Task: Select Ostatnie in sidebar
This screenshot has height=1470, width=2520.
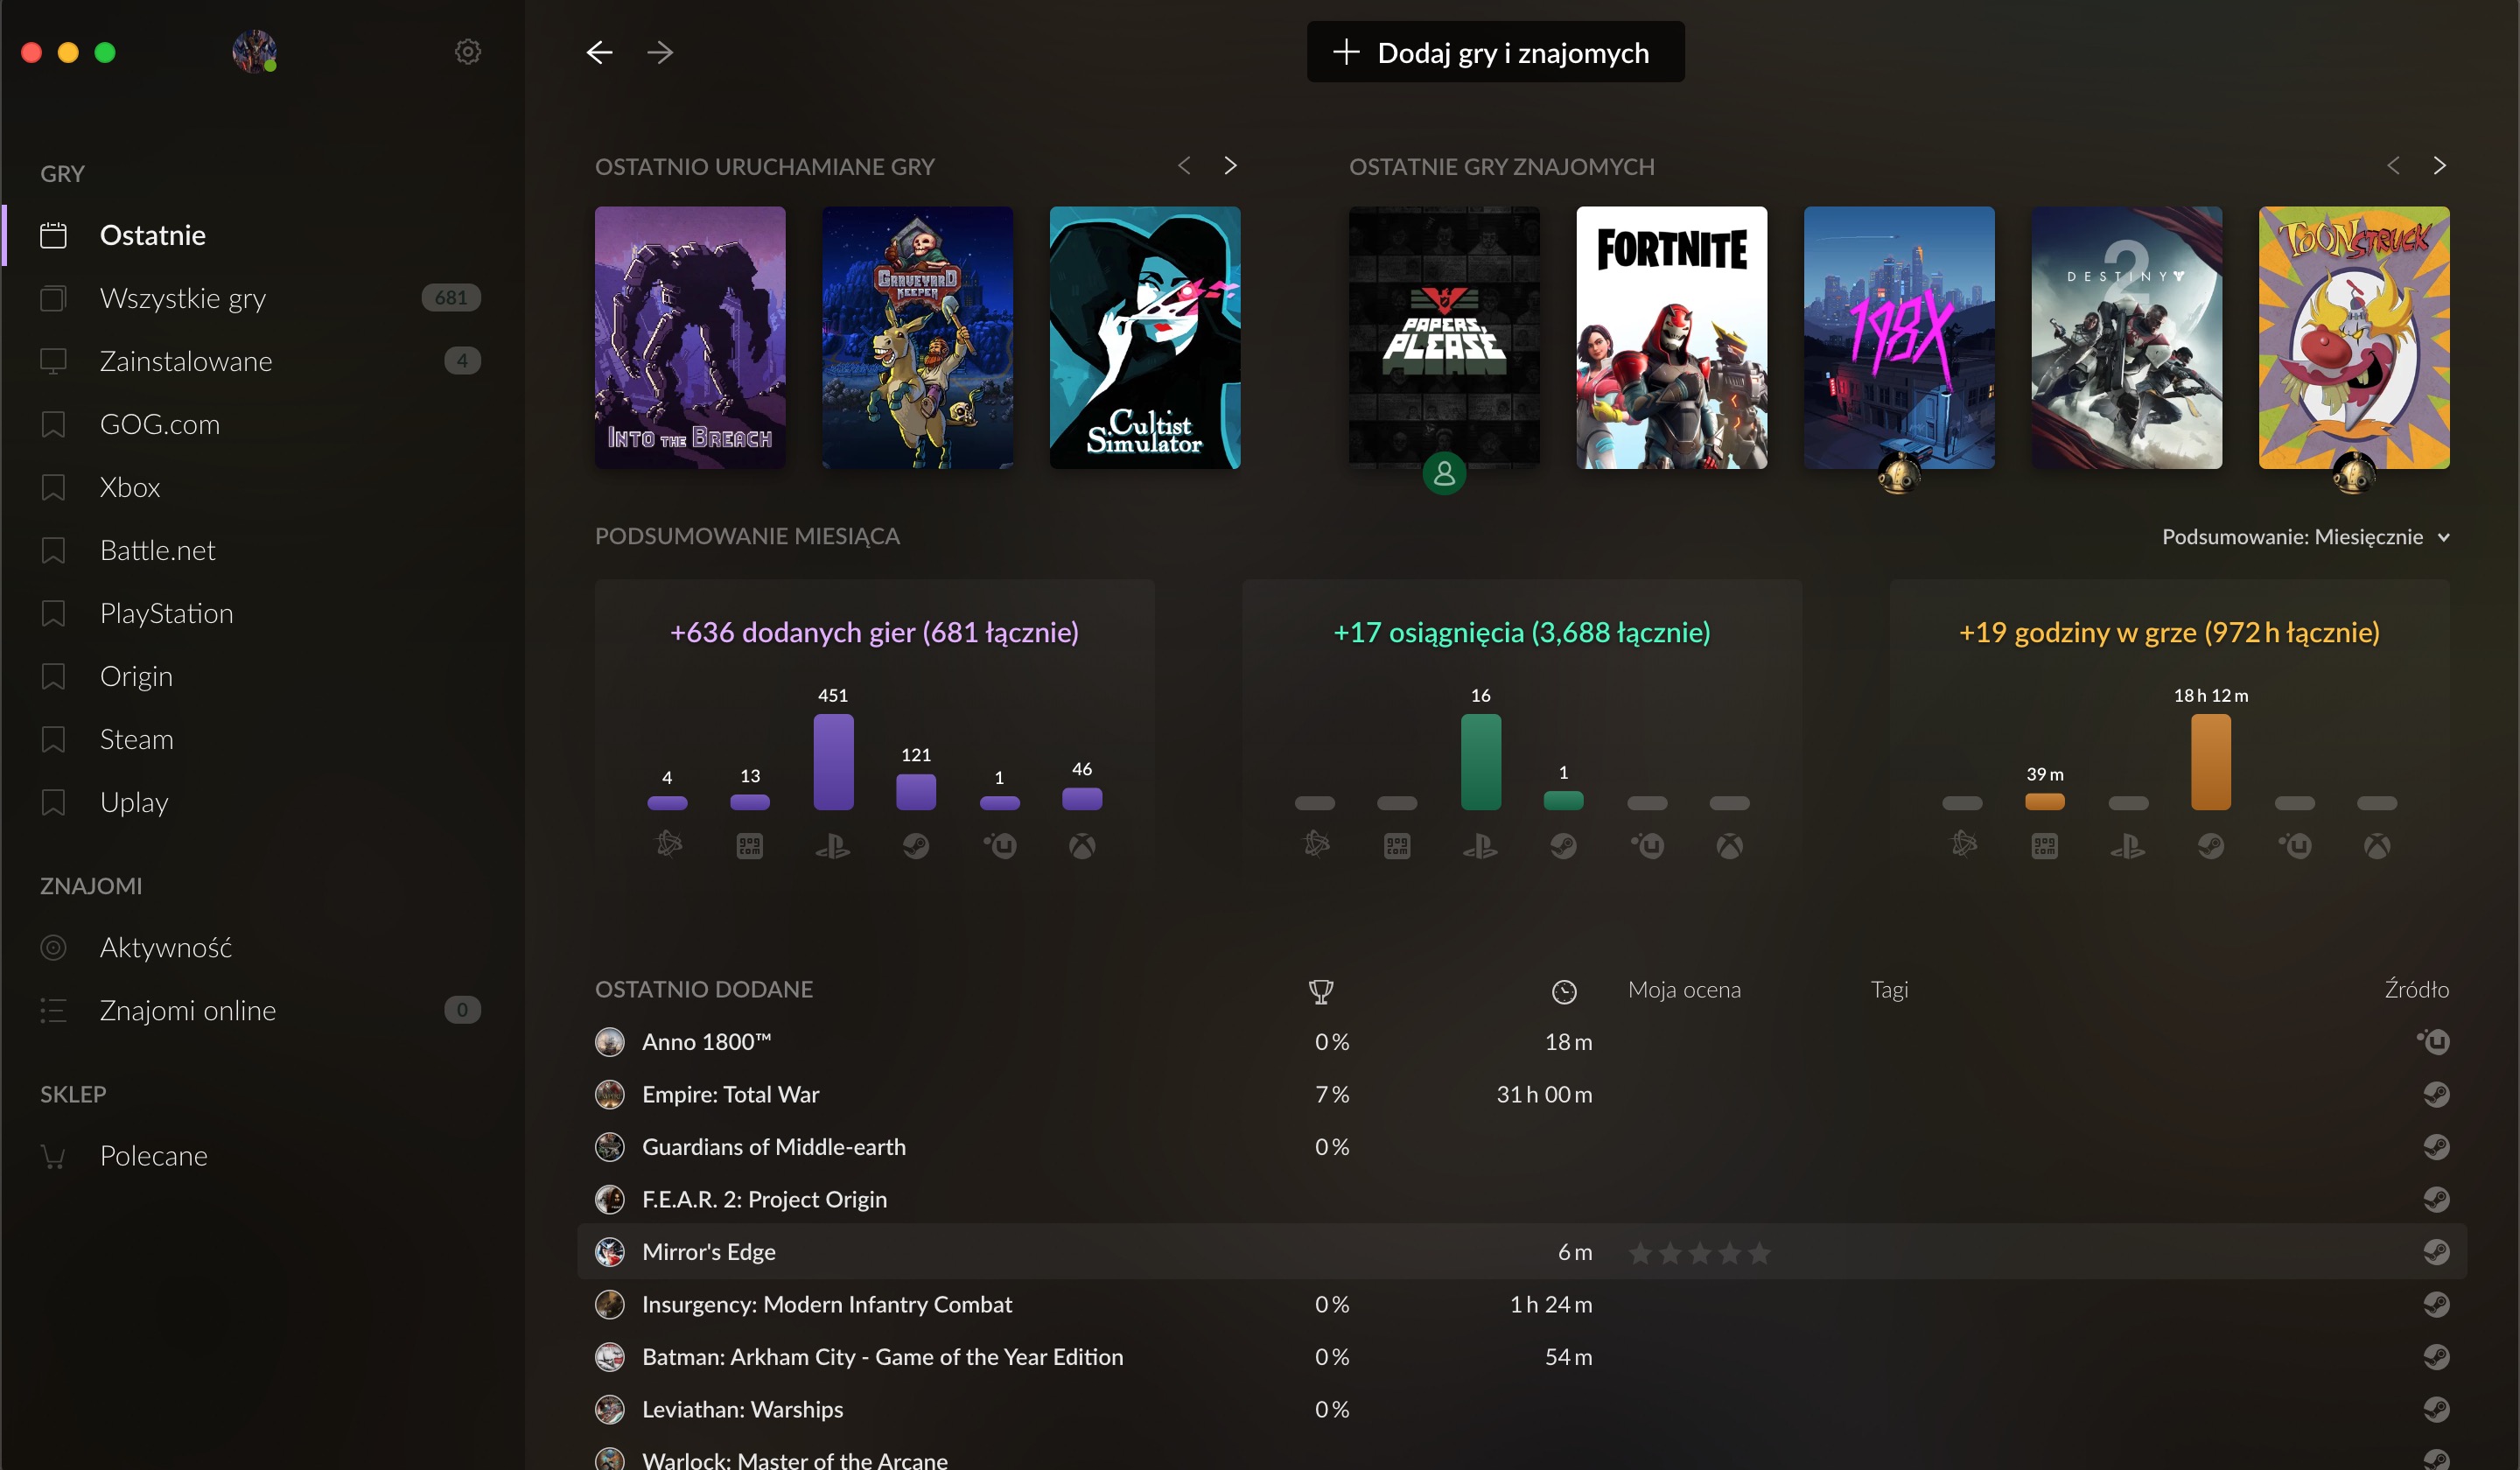Action: point(262,235)
